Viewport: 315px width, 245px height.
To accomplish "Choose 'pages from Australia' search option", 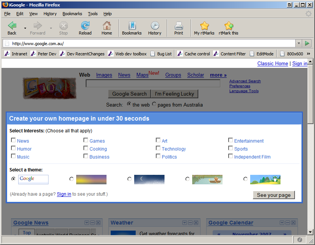I will 154,104.
